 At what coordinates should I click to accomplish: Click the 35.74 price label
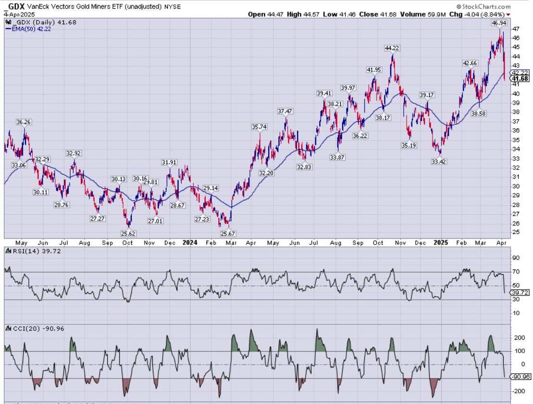point(259,127)
